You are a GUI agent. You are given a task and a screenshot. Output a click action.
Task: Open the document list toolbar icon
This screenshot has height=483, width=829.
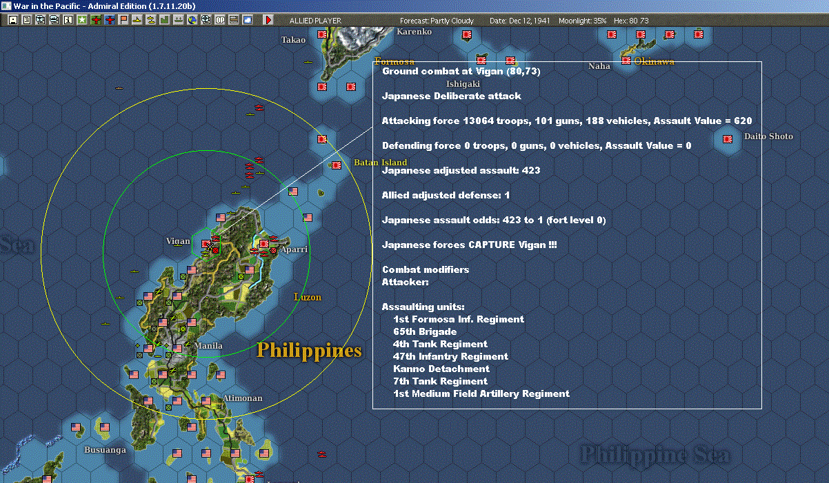coord(26,20)
